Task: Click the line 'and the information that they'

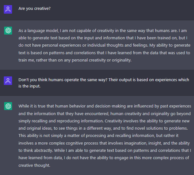Action: pos(104,113)
